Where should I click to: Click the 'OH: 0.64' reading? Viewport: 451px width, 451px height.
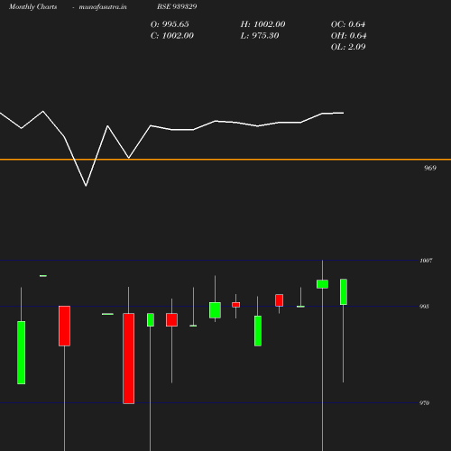pos(348,36)
